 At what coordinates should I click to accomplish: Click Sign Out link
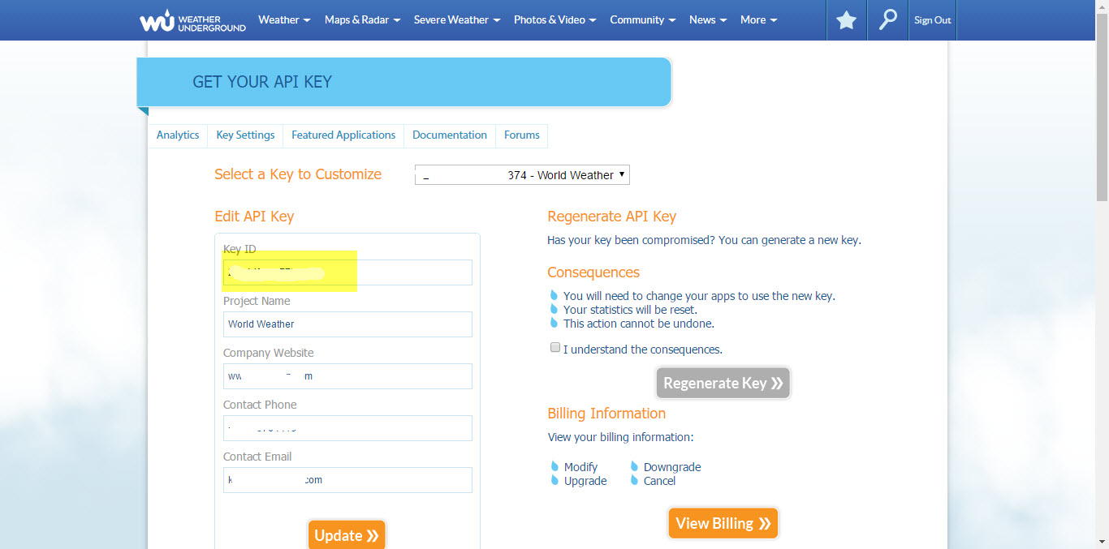932,20
